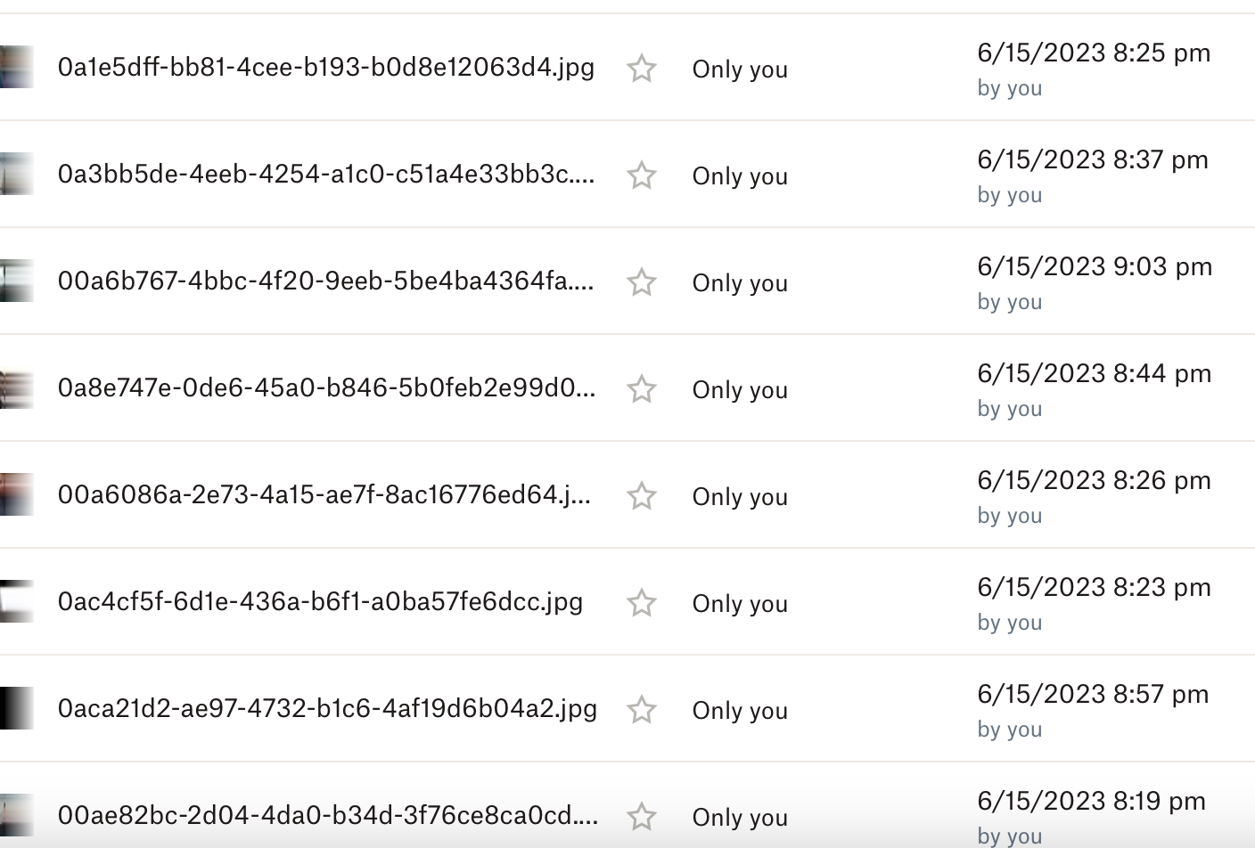Mark file 0a8e747e-0de6 as starred
Screen dimensions: 1255x848
coord(642,389)
